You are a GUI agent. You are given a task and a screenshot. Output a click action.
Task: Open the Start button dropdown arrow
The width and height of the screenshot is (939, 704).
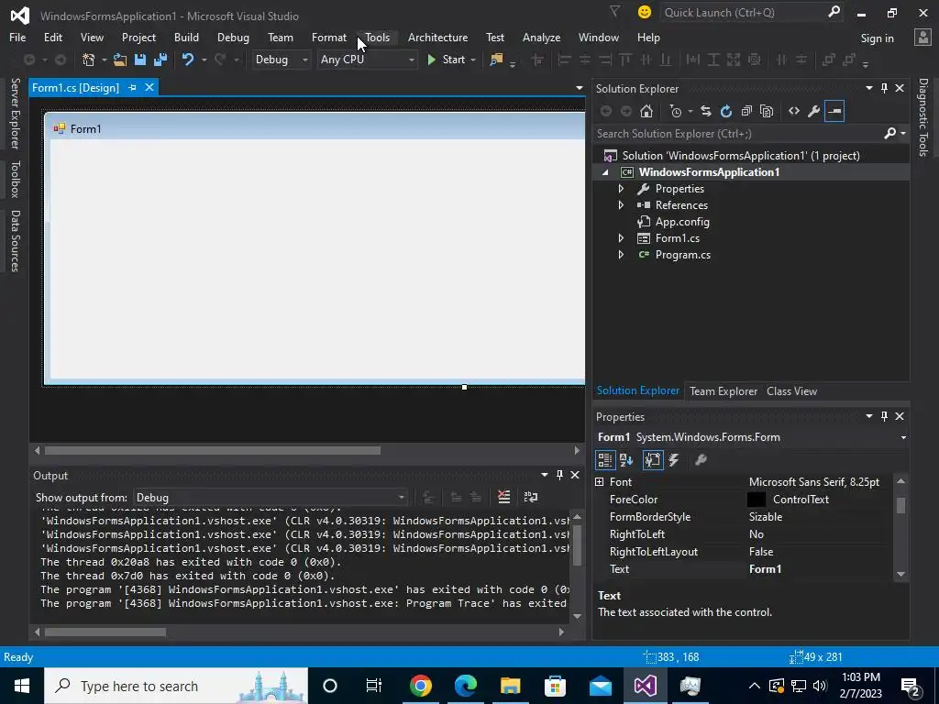[x=473, y=60]
